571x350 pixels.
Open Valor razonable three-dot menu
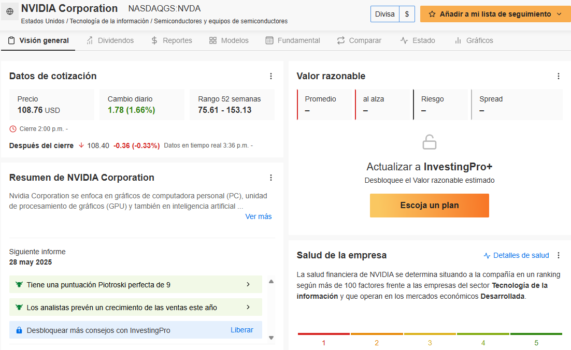(x=558, y=76)
